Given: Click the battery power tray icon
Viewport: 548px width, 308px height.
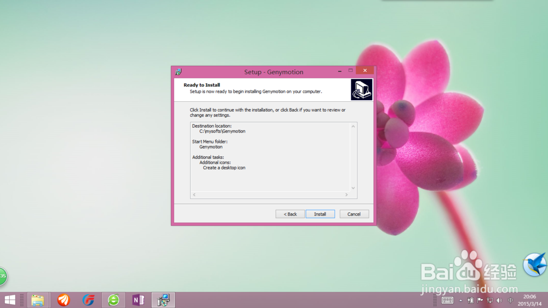Looking at the screenshot, I should [471, 300].
